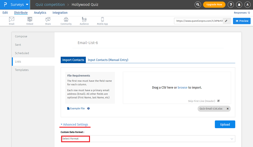
Task: Click the Upgrade Now button
Action: pos(214,5)
